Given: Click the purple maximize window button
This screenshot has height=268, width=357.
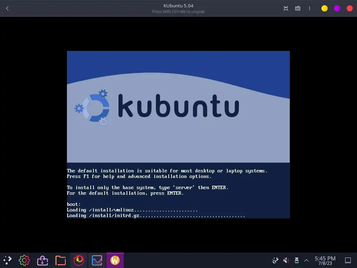Looking at the screenshot, I should click(x=337, y=8).
